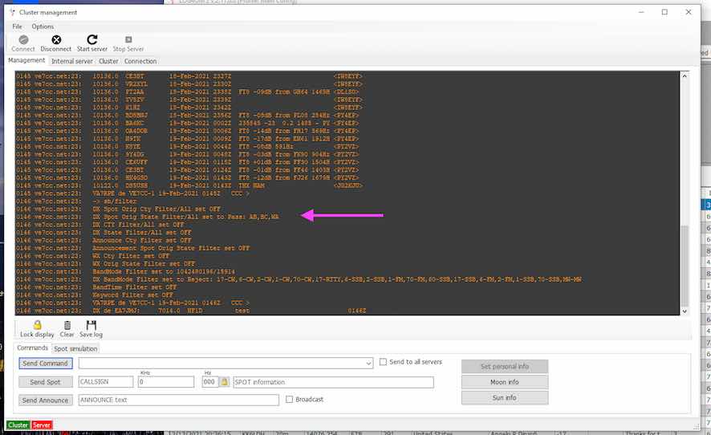This screenshot has height=435, width=711.
Task: Click 'Announcement Spot Orig State Filter' log line
Action: tap(171, 248)
